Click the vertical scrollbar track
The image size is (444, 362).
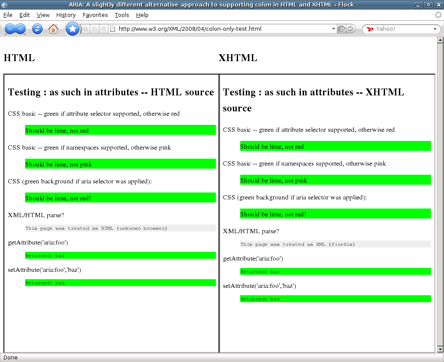[x=440, y=195]
